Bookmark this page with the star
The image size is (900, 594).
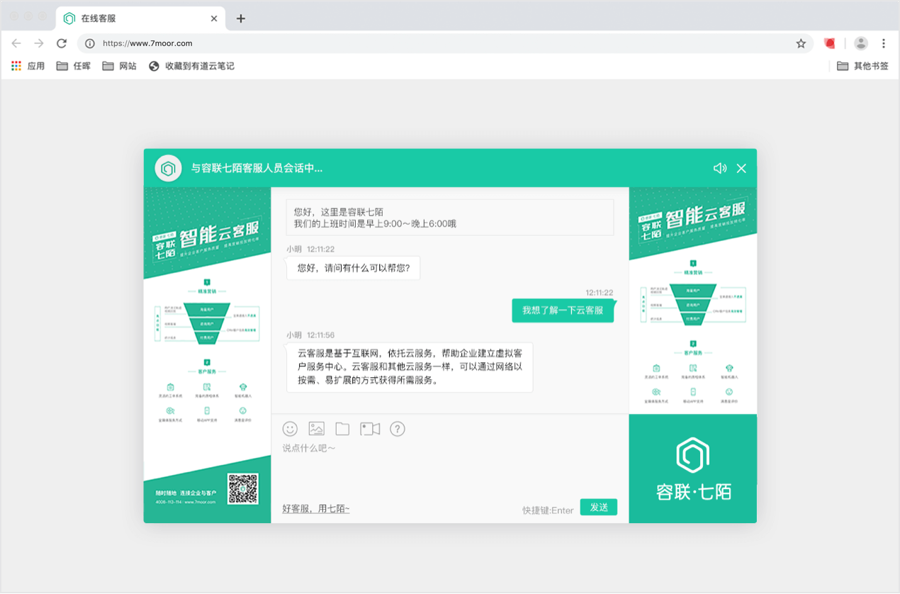point(801,43)
